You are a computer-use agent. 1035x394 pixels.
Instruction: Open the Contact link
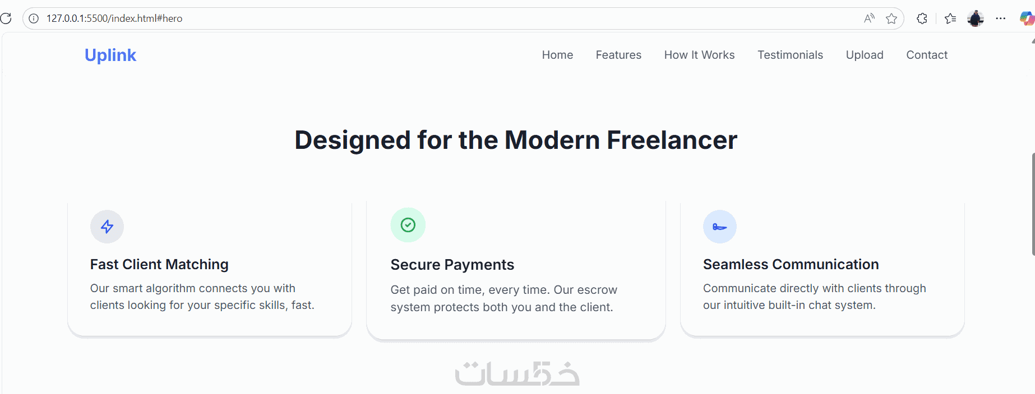927,55
